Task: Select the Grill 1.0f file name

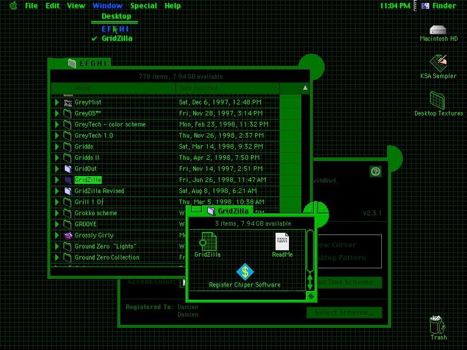Action: tap(89, 202)
